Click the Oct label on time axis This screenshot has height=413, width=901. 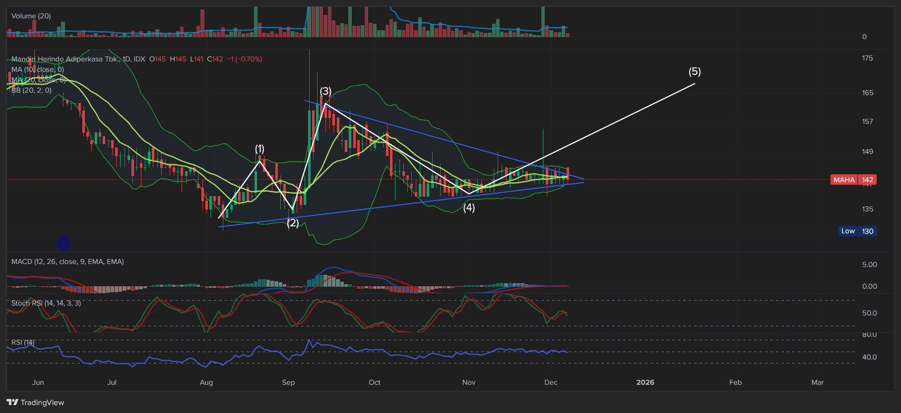coord(375,382)
